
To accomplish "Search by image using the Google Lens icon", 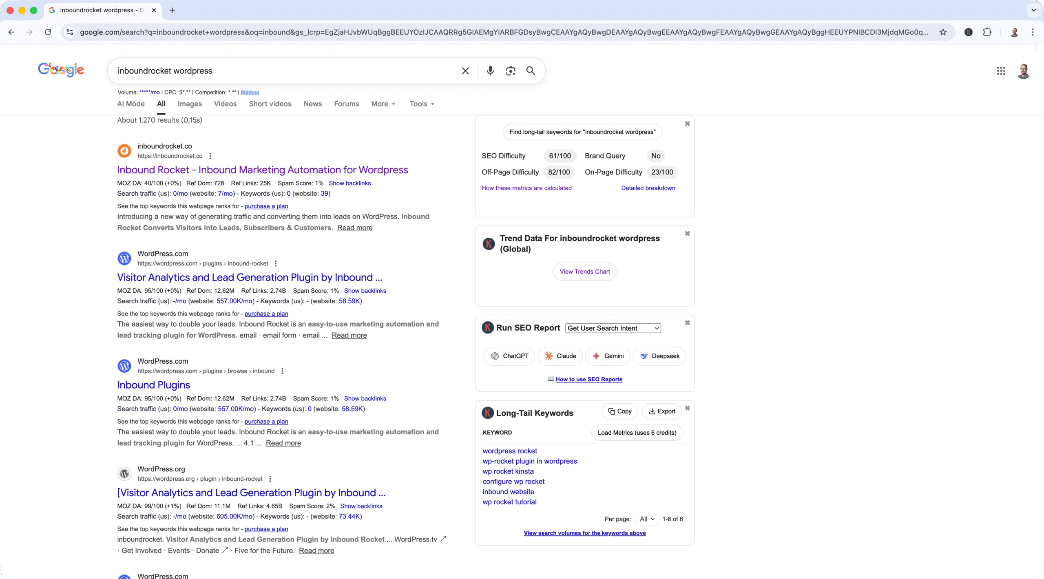I will tap(510, 71).
